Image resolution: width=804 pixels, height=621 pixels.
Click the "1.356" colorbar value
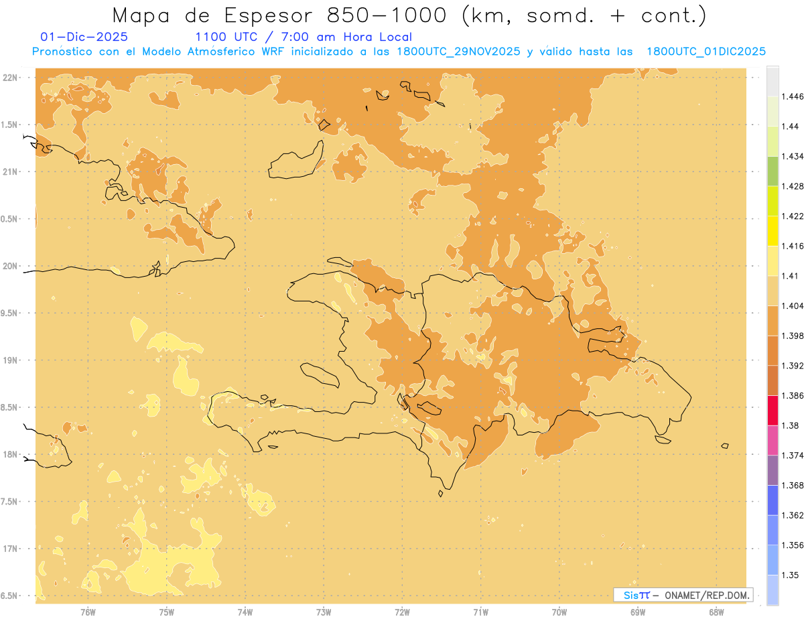793,545
